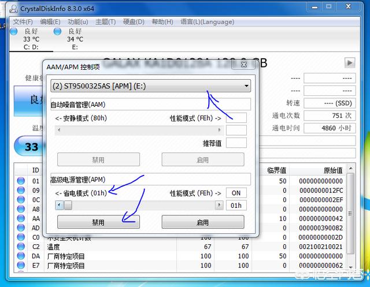Click the blue 良好 health status box
The width and height of the screenshot is (370, 287).
coord(28,99)
